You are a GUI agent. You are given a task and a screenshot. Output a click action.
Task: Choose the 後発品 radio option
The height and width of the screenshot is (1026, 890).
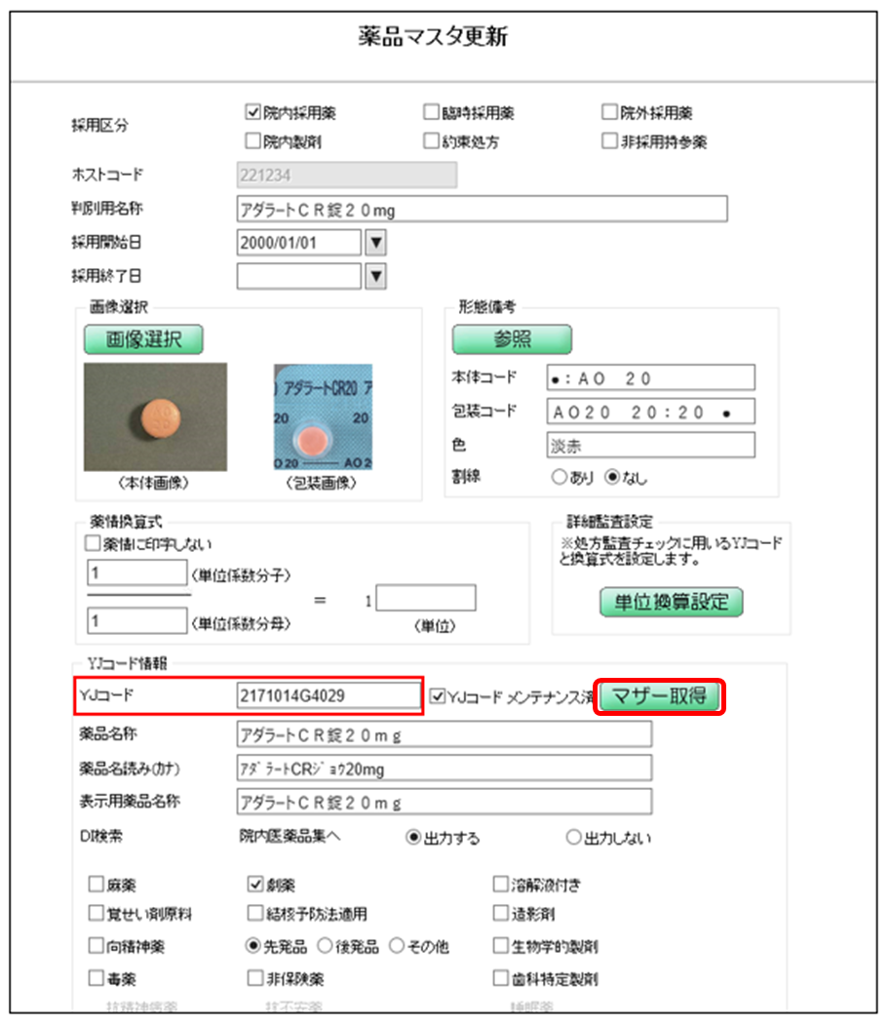(327, 946)
